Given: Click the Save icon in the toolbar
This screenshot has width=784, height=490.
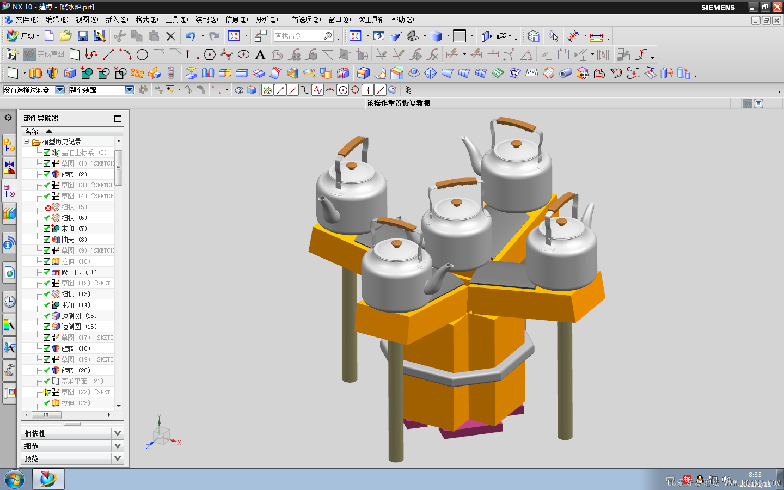Looking at the screenshot, I should pyautogui.click(x=83, y=36).
